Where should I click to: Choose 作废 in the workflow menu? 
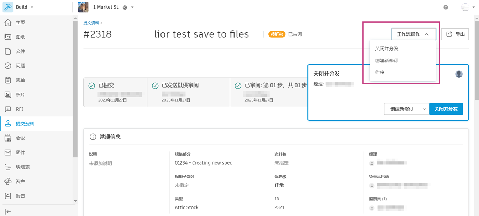pos(380,72)
